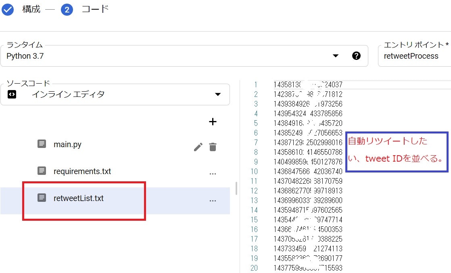Delete main.py with the trash icon

tap(213, 147)
